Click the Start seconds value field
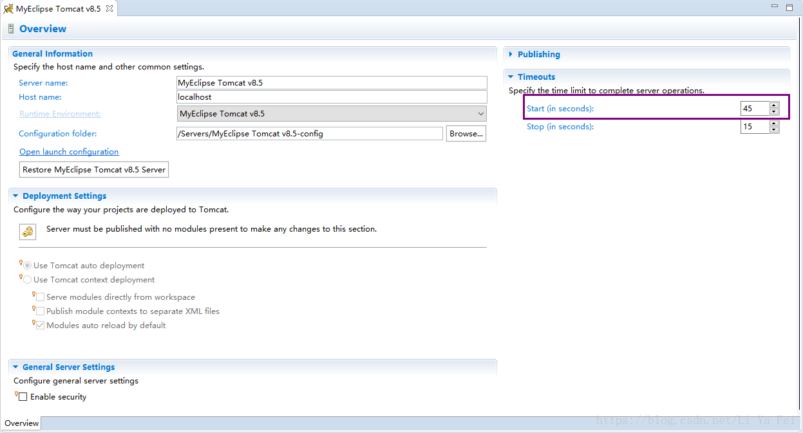 click(x=755, y=109)
